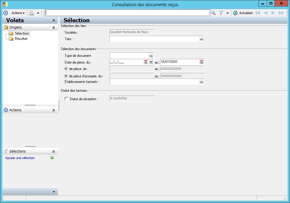Click Etablissements facturés field
The height and width of the screenshot is (203, 290).
154,82
